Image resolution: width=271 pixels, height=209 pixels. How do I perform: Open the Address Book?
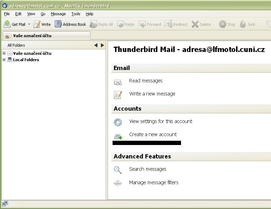pos(70,24)
